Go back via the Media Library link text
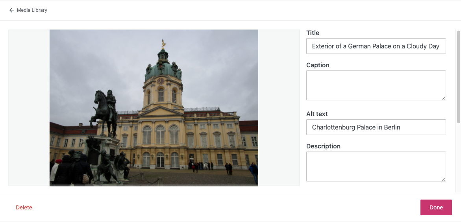The height and width of the screenshot is (222, 461). pos(32,10)
